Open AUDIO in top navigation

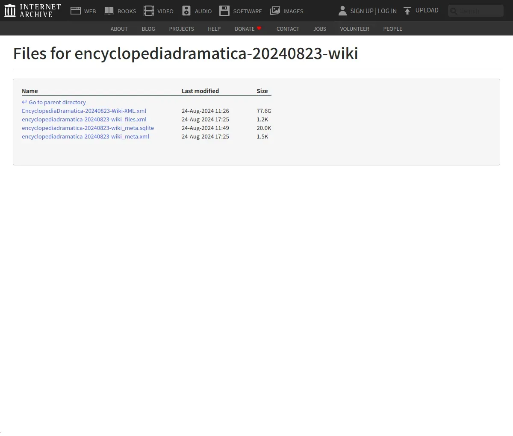coord(203,12)
